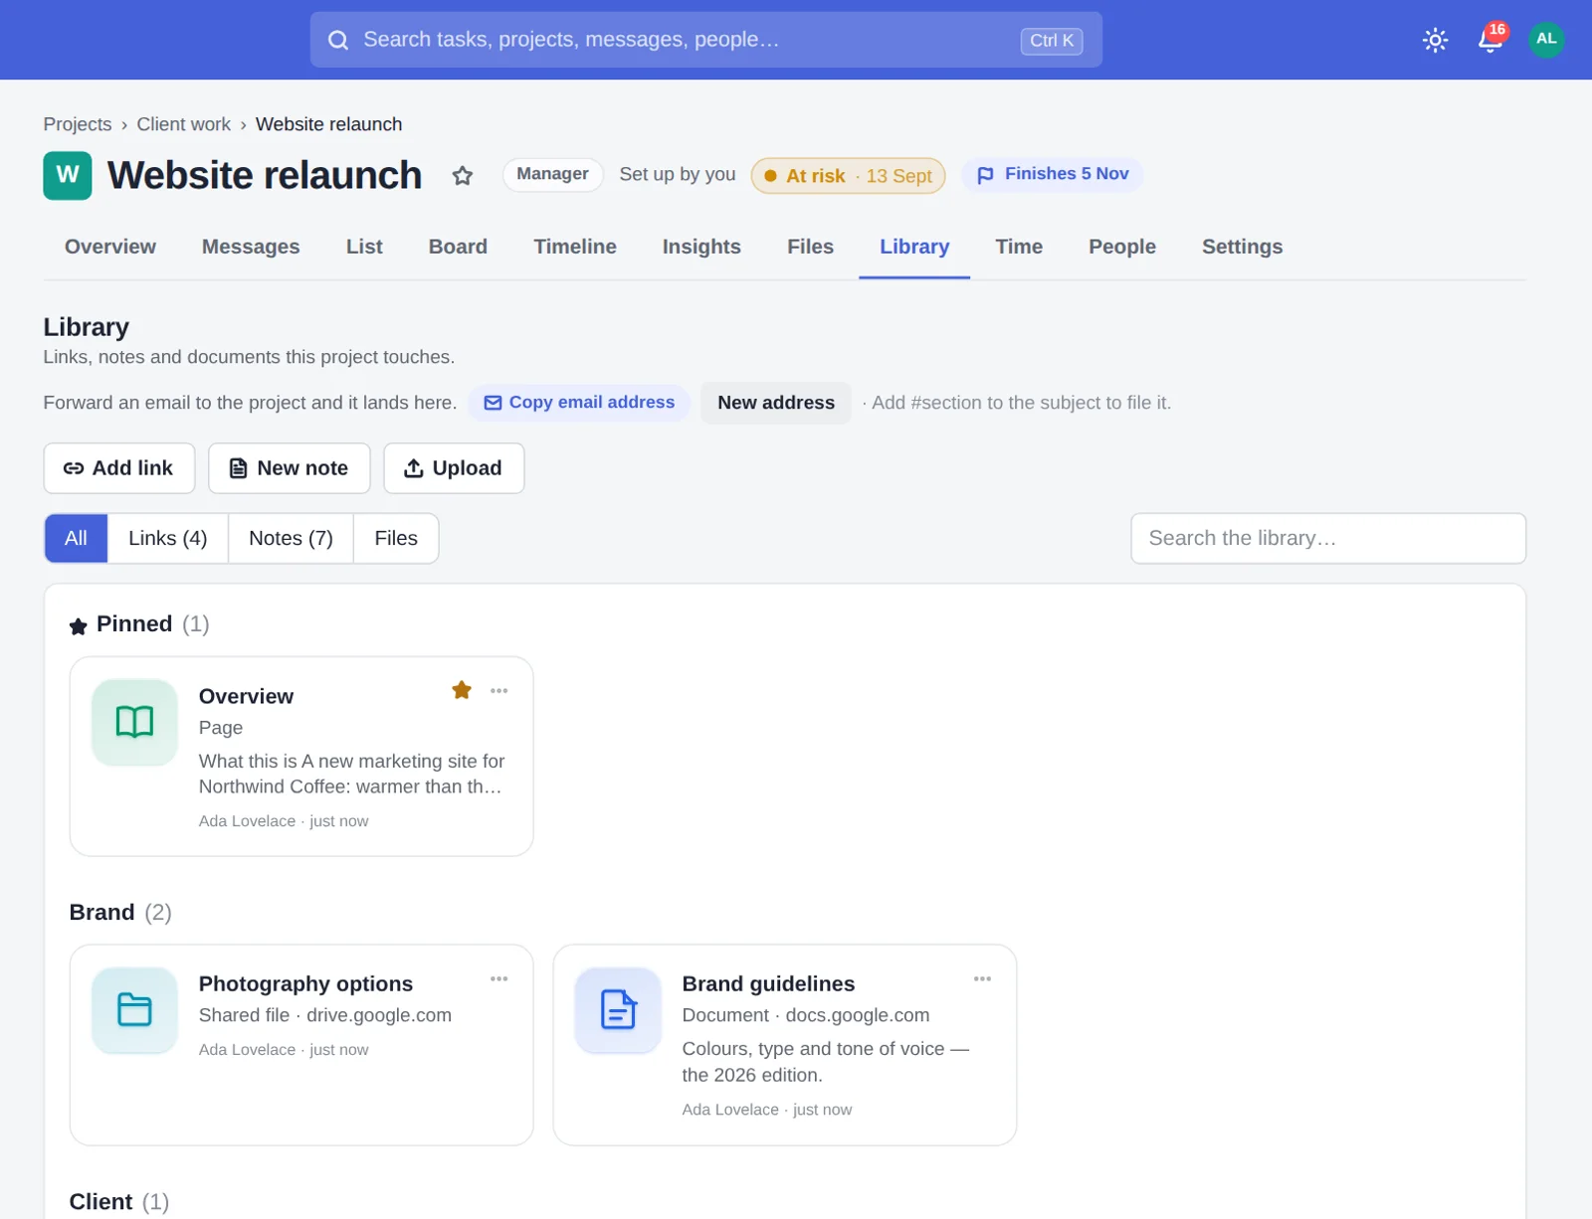Toggle the light/dark theme sun icon
Viewport: 1592px width, 1219px height.
point(1435,40)
